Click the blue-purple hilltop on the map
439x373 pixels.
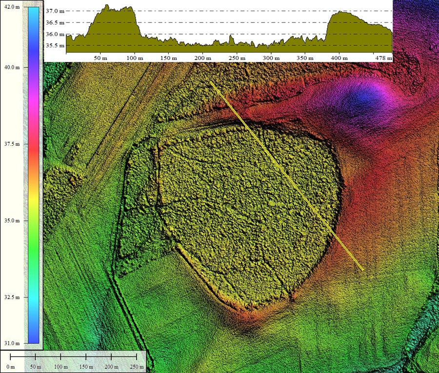pos(364,97)
